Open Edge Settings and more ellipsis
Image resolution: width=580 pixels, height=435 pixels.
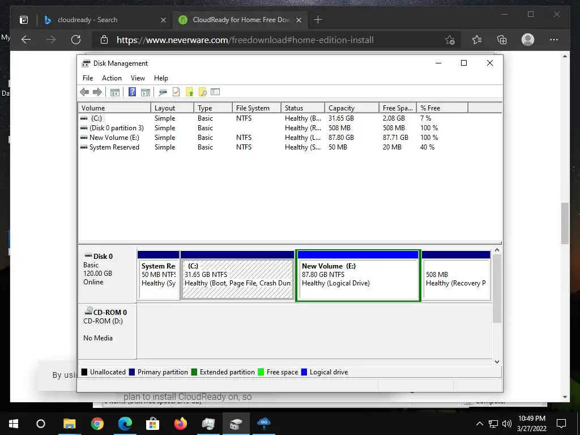[x=554, y=40]
